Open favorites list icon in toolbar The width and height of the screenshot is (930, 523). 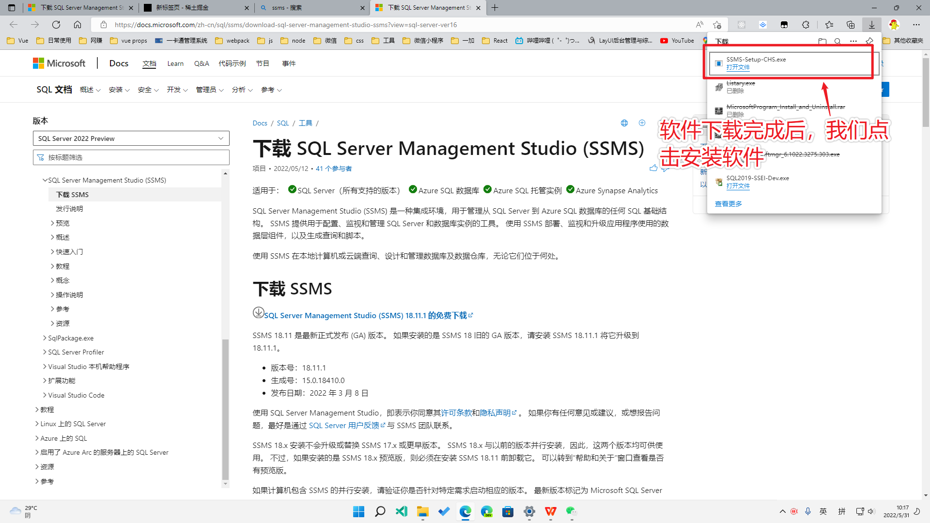point(829,25)
